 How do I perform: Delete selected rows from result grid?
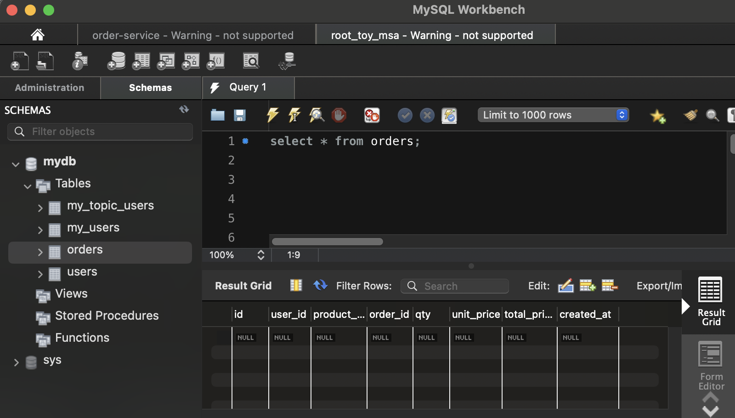click(x=610, y=286)
